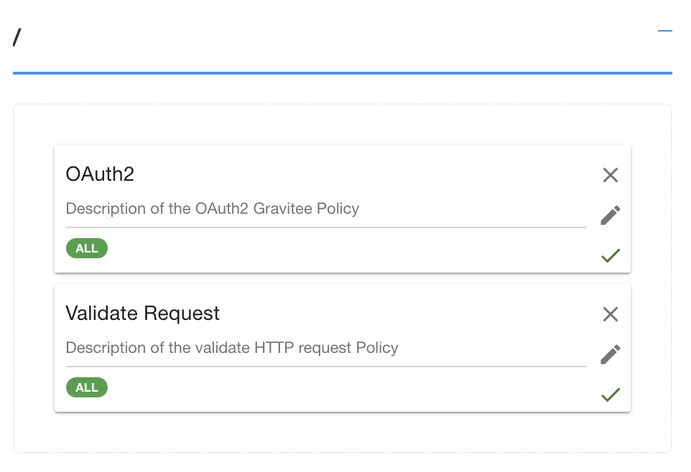Screen dimensions: 691x472
Task: Edit the OAuth2 policy with pencil icon
Action: (x=611, y=215)
